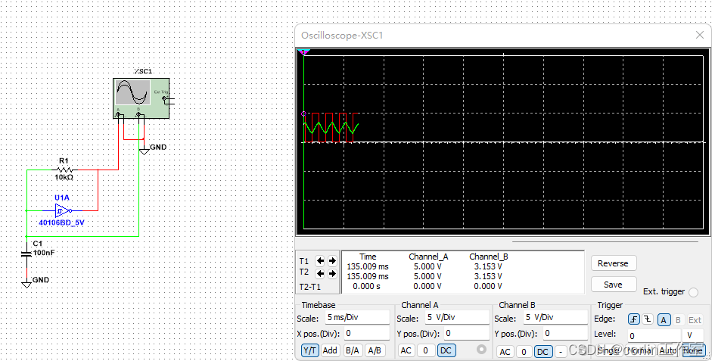The image size is (715, 364).
Task: Select trigger source A
Action: coord(664,320)
